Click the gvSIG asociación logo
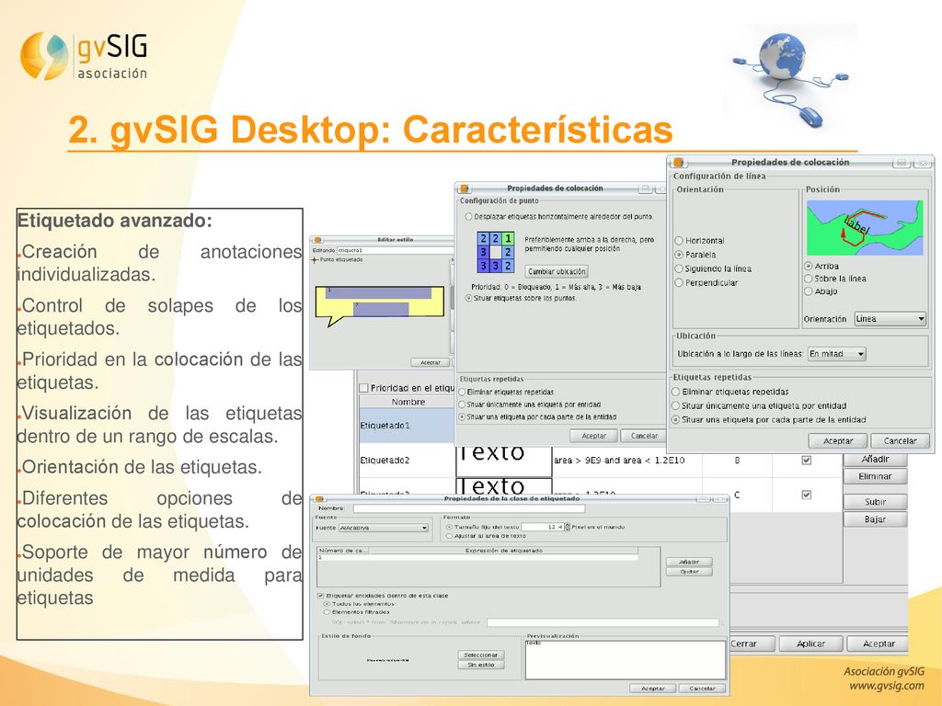The width and height of the screenshot is (942, 706). [x=84, y=57]
